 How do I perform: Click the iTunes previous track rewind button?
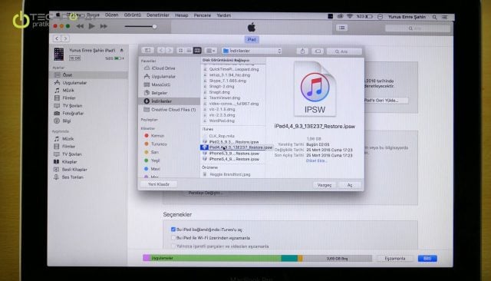(80, 26)
